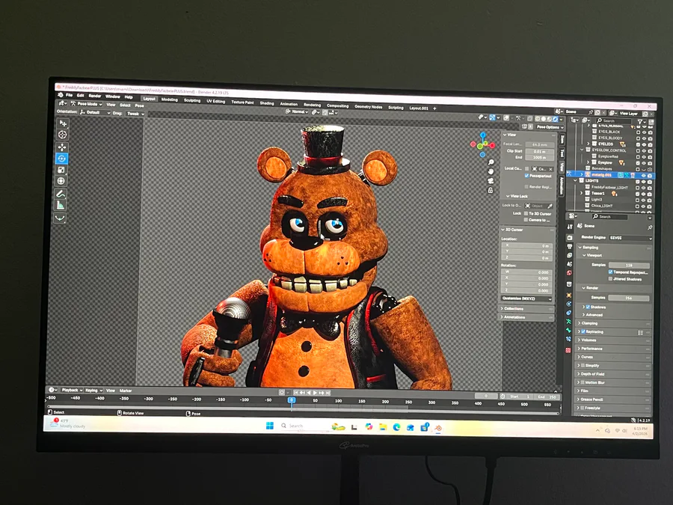Click the outliner Search field
Screen dimensions: 673x505
[x=615, y=120]
